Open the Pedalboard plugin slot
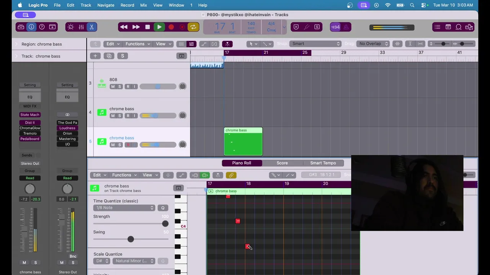Image resolution: width=490 pixels, height=275 pixels. click(30, 139)
